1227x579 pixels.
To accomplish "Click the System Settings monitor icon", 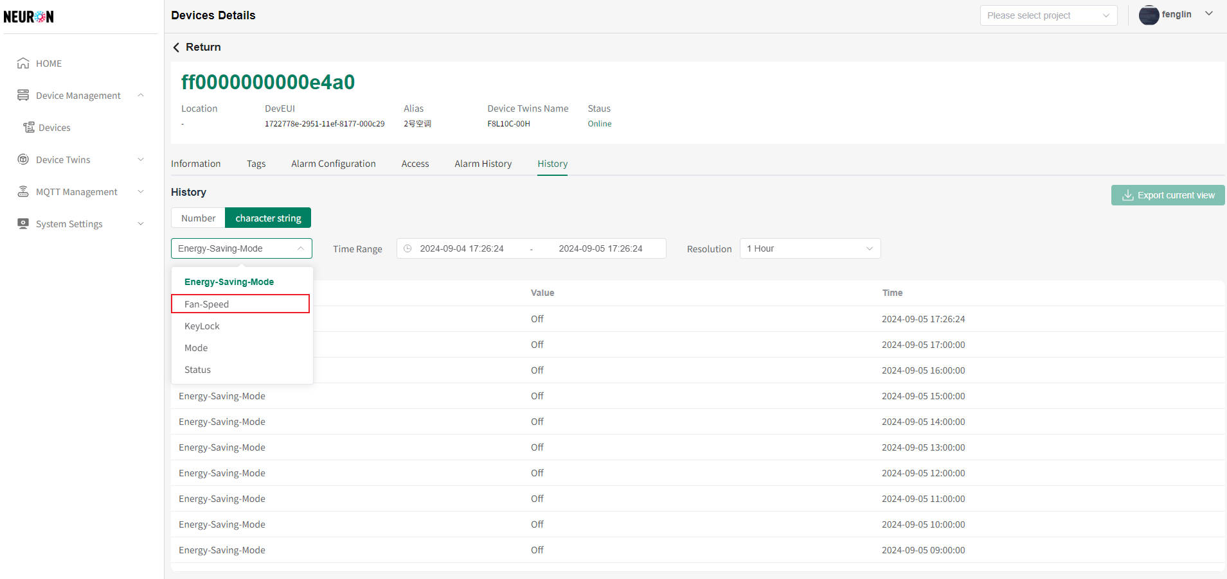I will (23, 223).
